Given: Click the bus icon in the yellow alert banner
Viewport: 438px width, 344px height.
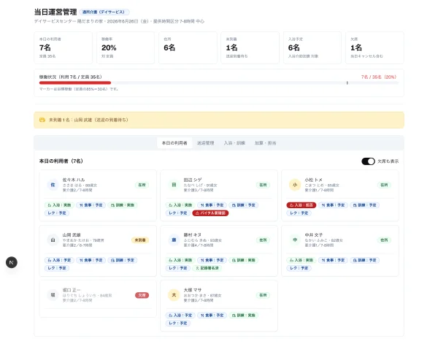Looking at the screenshot, I should coord(42,120).
